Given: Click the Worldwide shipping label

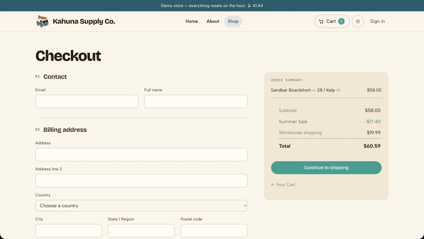Looking at the screenshot, I should point(300,133).
